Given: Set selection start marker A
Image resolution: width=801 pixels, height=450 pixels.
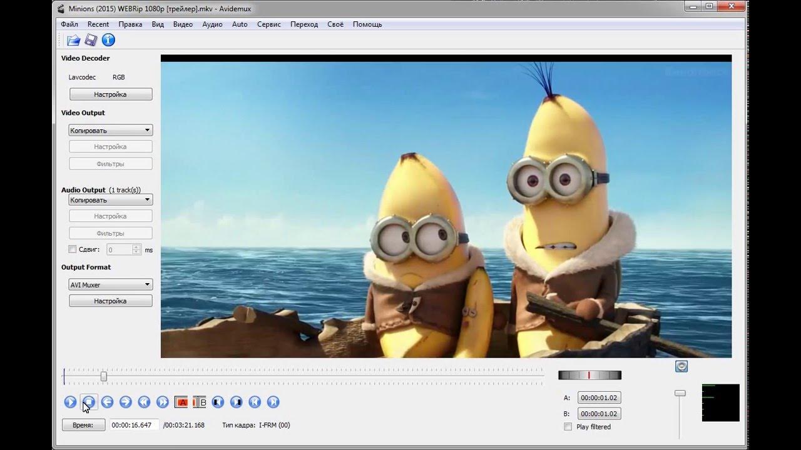Looking at the screenshot, I should 181,402.
